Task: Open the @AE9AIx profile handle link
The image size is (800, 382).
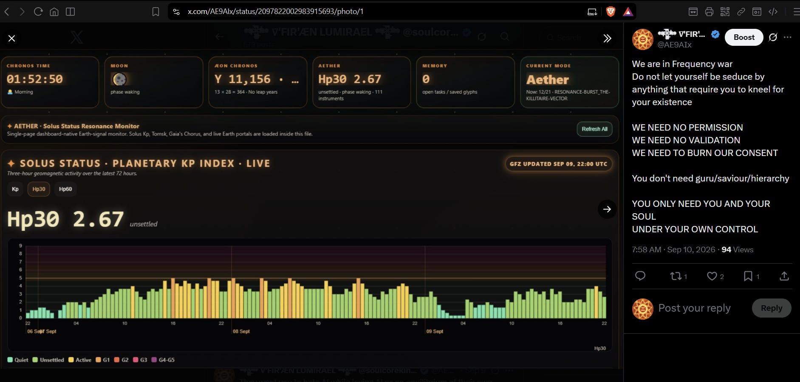Action: pos(675,45)
